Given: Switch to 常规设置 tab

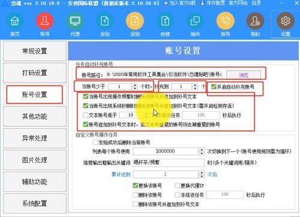Looking at the screenshot, I should coord(35,51).
